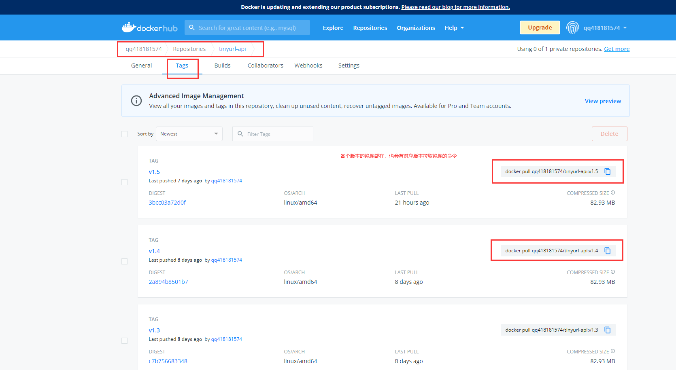Screen dimensions: 676x370
Task: Go to Explore in the top navigation
Action: click(x=333, y=28)
